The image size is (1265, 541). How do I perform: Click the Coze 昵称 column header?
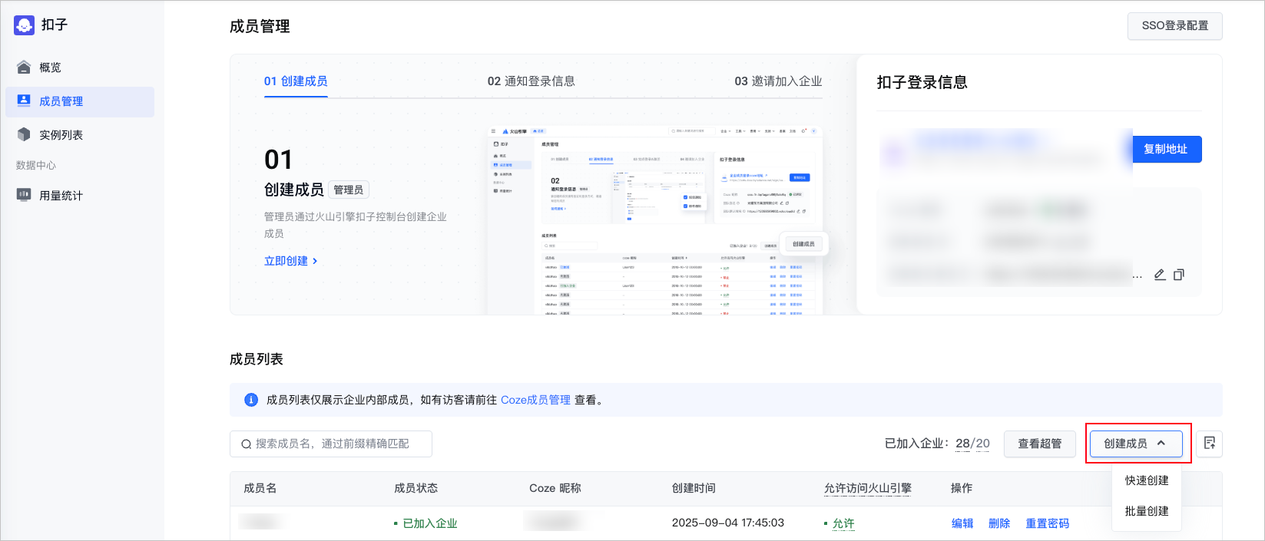click(555, 488)
